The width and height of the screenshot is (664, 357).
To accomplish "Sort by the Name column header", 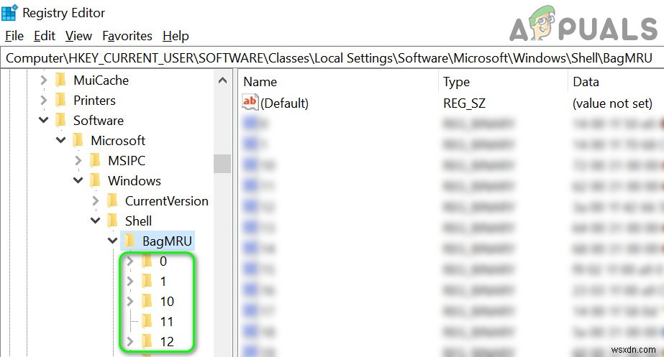I will pos(338,82).
